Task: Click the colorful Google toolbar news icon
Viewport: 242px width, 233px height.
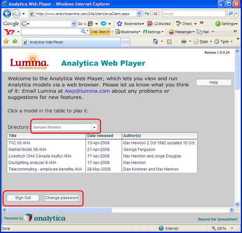Action: (90, 24)
